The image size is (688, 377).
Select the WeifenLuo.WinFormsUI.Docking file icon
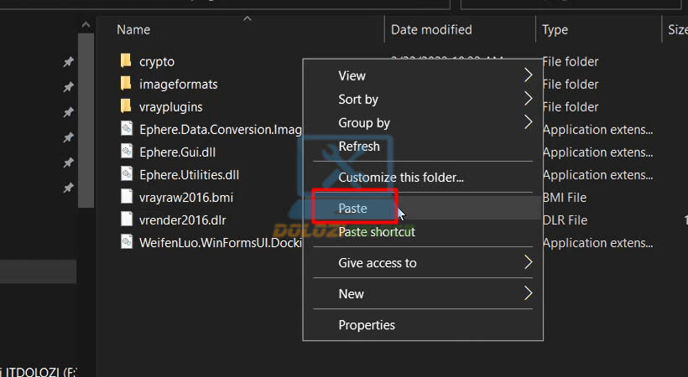tap(126, 242)
